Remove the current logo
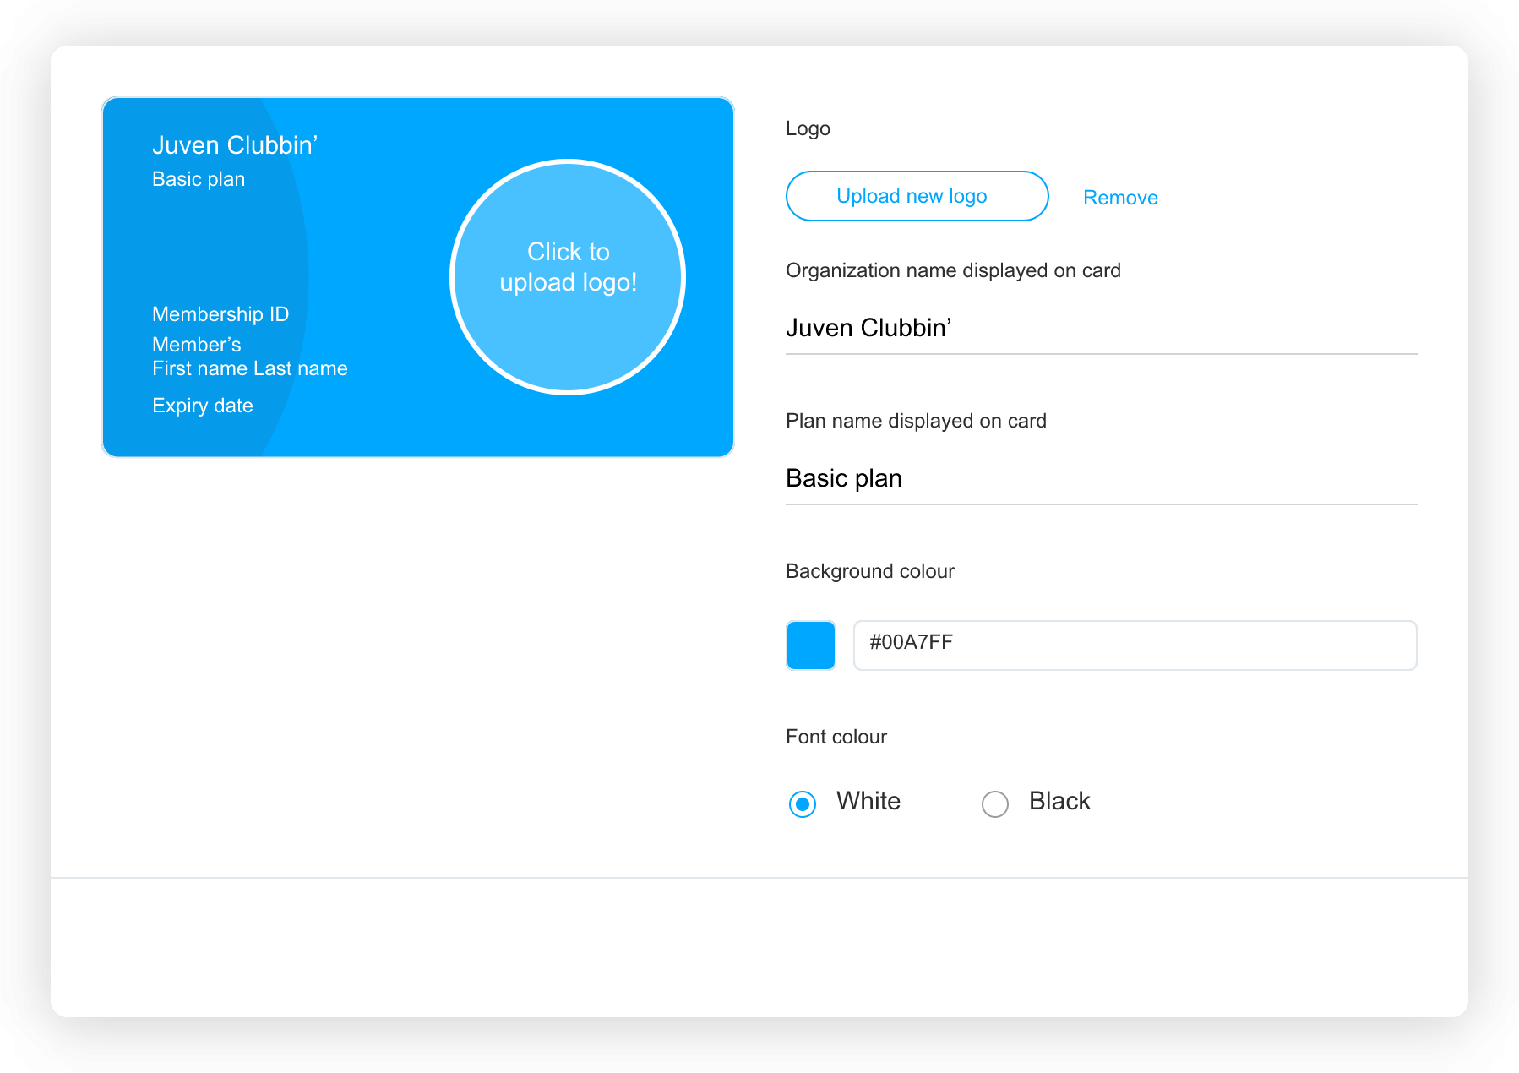The image size is (1519, 1073). pos(1120,198)
